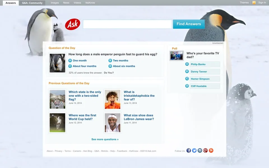Image resolution: width=269 pixels, height=168 pixels.
Task: Open the Ask Blog footer link
Action: 88,151
